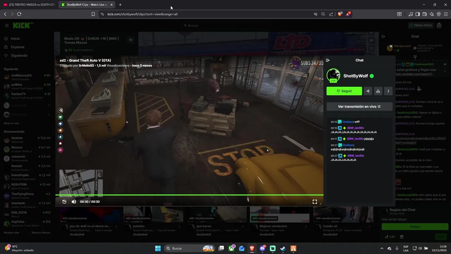Open options for 'que haces' clip
Viewport: 451px width, 254px height.
pyautogui.click(x=243, y=226)
